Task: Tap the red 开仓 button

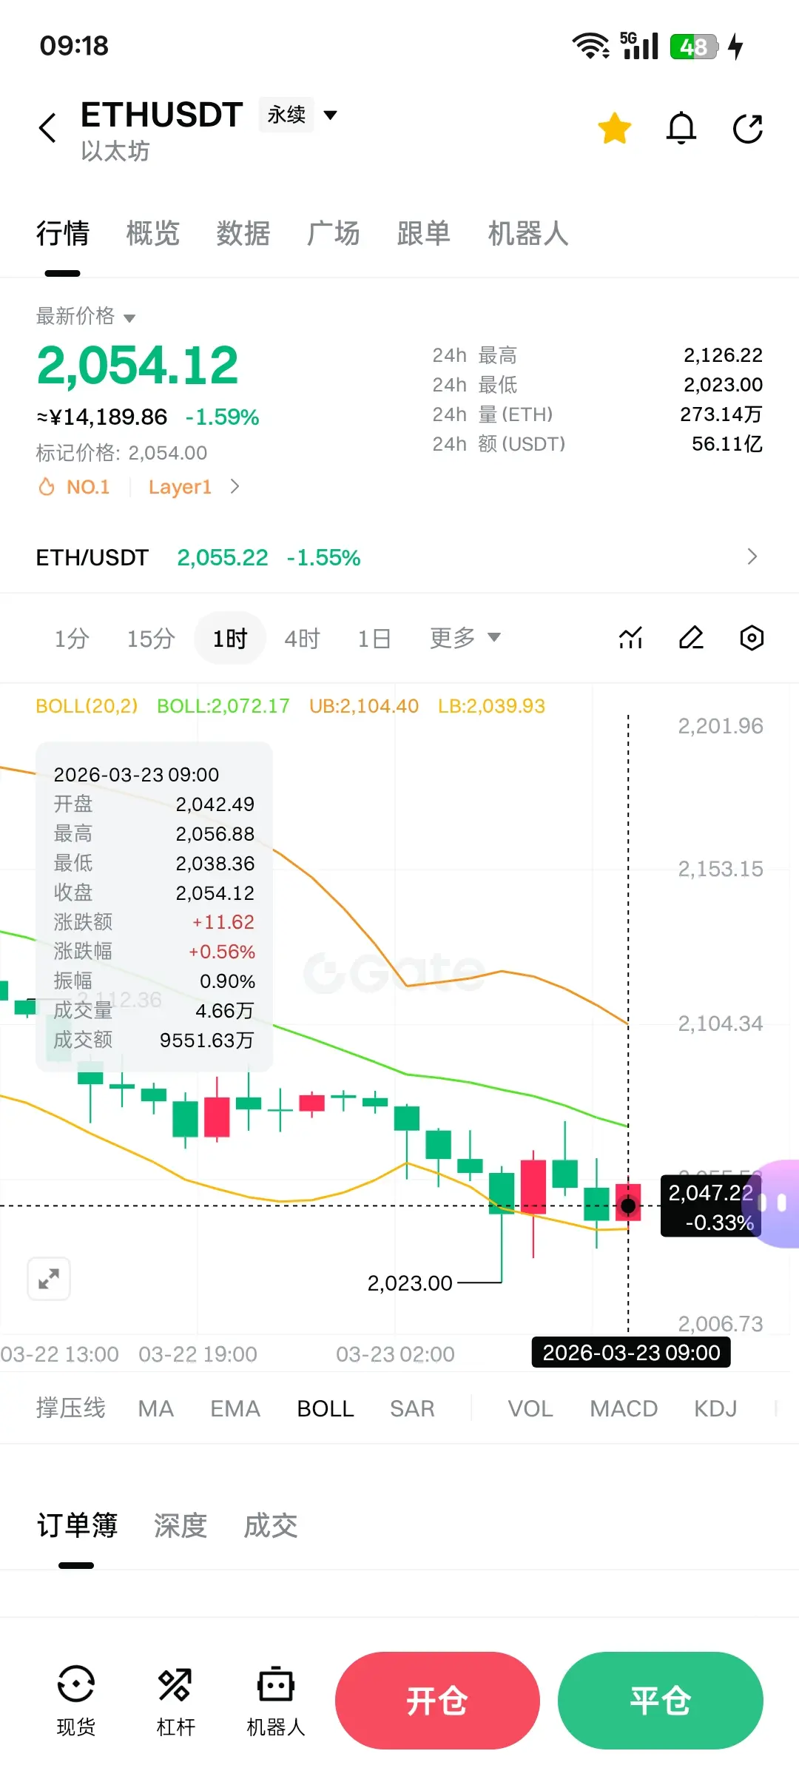Action: click(x=437, y=1701)
